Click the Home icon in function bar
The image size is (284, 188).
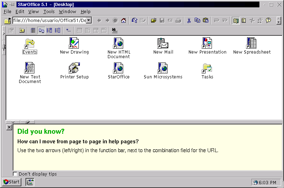[x=124, y=21]
